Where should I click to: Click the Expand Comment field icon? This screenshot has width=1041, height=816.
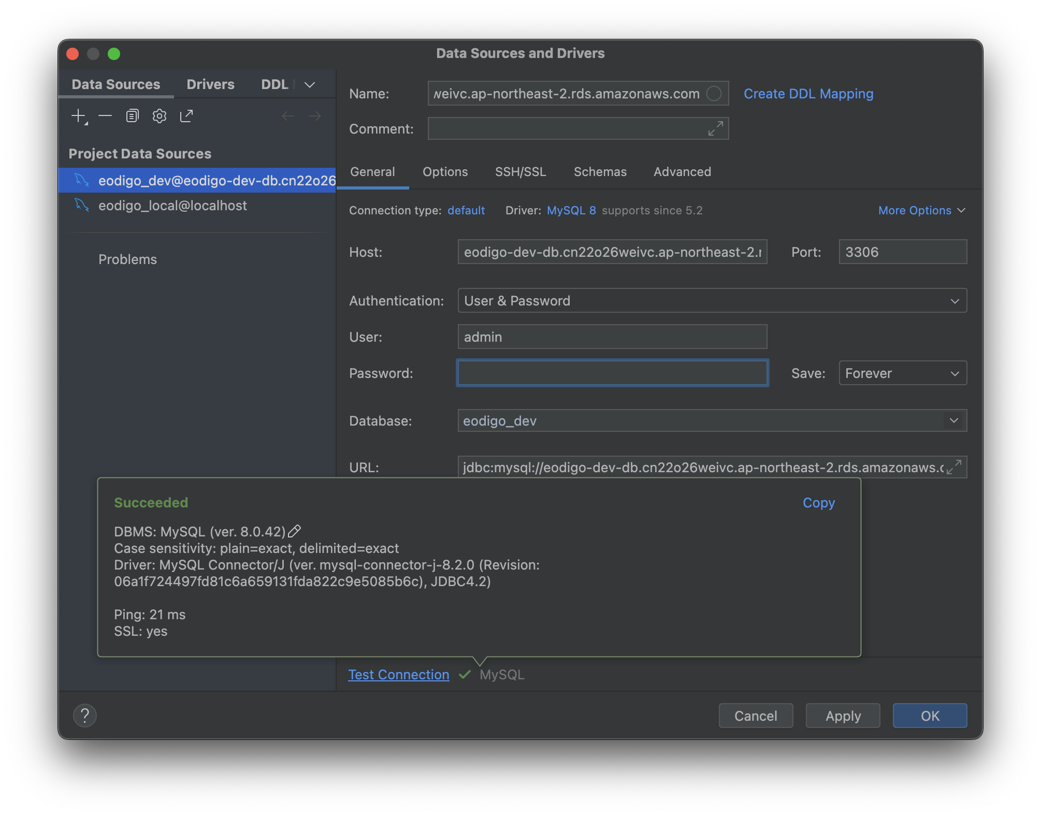coord(715,128)
